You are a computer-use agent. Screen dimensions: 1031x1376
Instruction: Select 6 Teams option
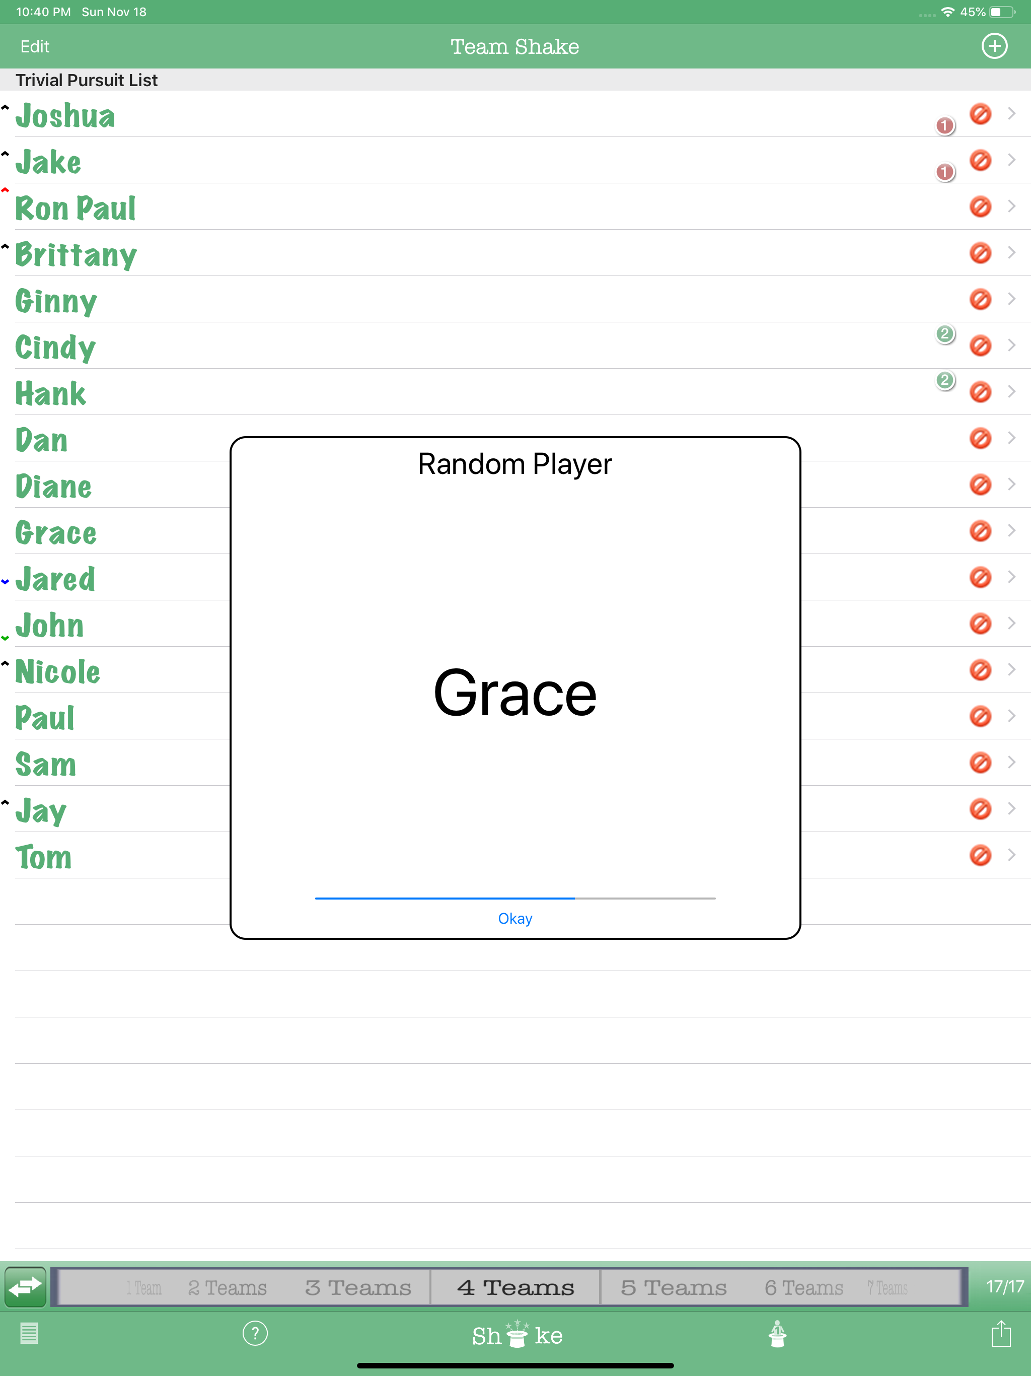[x=804, y=1287]
